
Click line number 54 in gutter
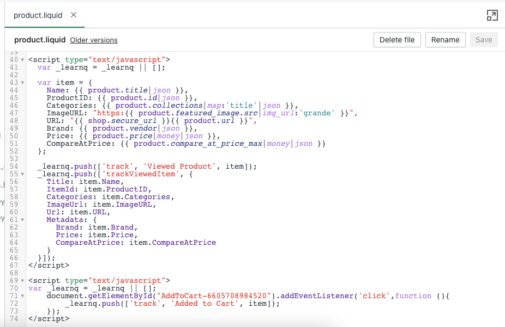(14, 166)
